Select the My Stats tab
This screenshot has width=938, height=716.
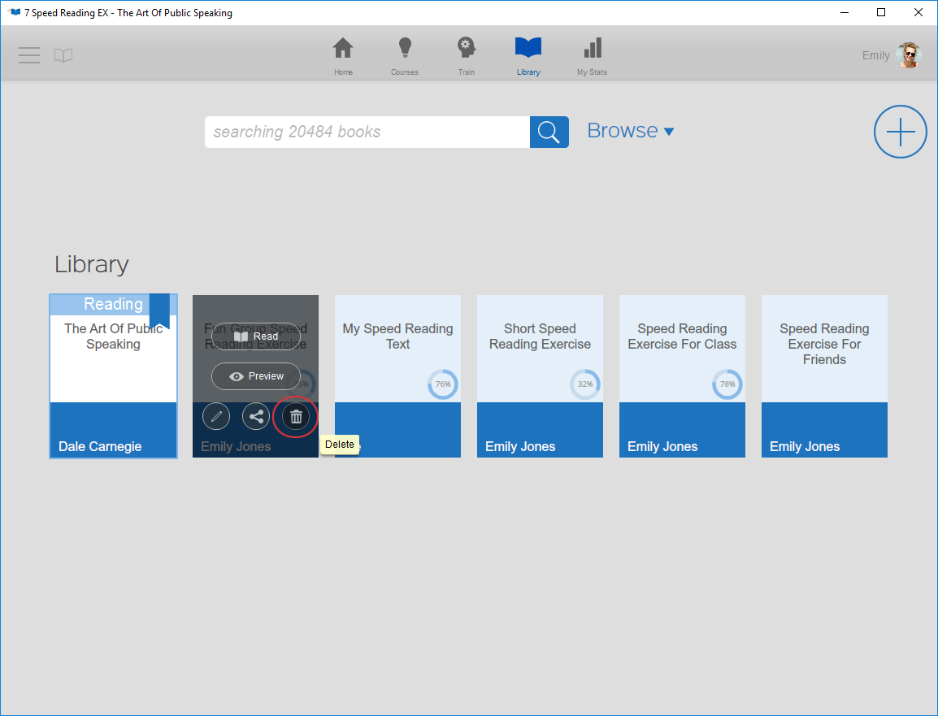point(591,55)
